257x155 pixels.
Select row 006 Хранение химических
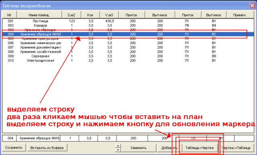[128, 43]
